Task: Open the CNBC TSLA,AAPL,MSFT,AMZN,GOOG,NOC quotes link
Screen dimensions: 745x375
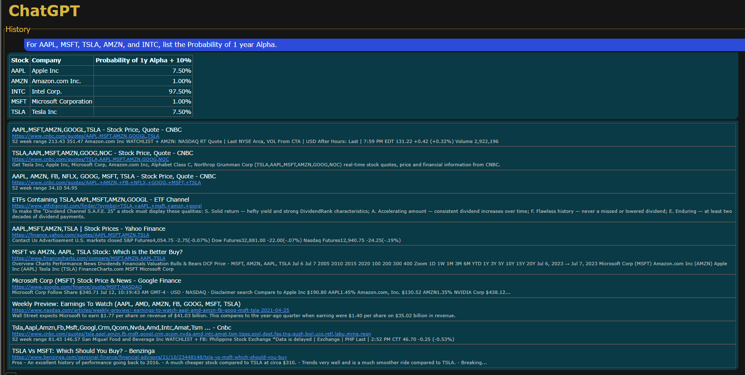Action: [90, 159]
